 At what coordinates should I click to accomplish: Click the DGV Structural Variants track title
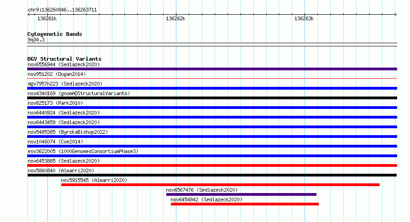point(64,59)
